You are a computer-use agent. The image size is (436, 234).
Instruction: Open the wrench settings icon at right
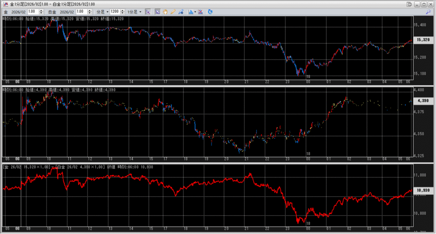click(428, 12)
